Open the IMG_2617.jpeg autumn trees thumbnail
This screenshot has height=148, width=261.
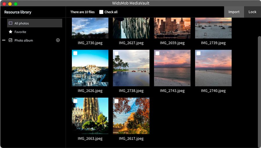click(131, 116)
